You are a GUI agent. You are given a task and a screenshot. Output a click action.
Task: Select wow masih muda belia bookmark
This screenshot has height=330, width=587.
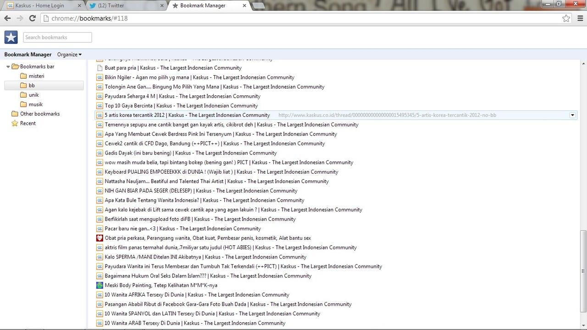tap(336, 162)
